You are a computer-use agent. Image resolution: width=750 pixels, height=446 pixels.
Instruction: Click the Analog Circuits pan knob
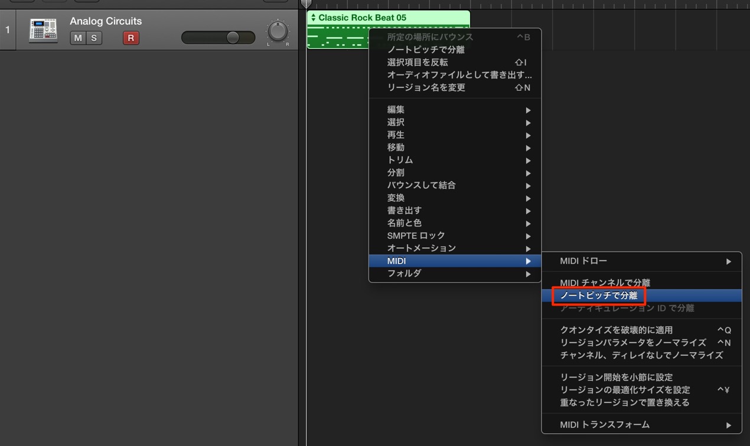278,31
